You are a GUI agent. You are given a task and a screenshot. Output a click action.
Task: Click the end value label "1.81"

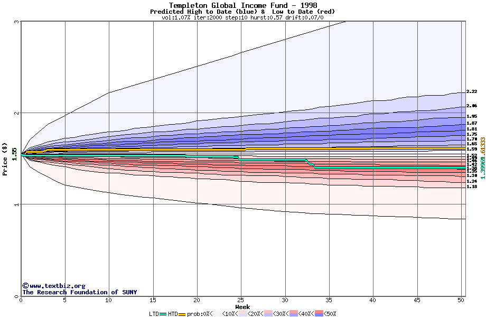click(472, 129)
